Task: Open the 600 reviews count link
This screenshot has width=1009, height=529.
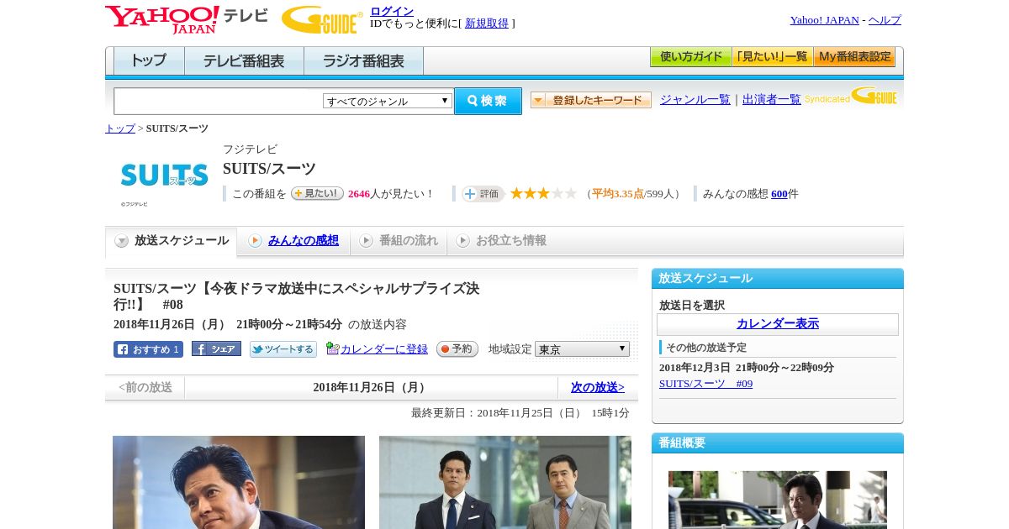Action: click(x=779, y=193)
